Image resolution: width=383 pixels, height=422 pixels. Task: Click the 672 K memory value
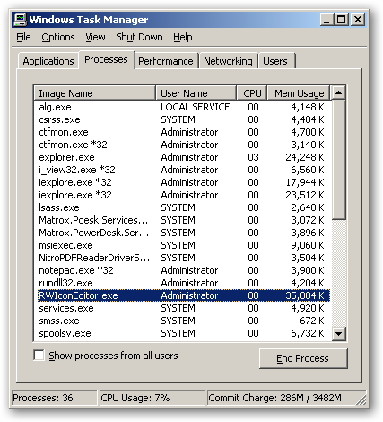(312, 321)
